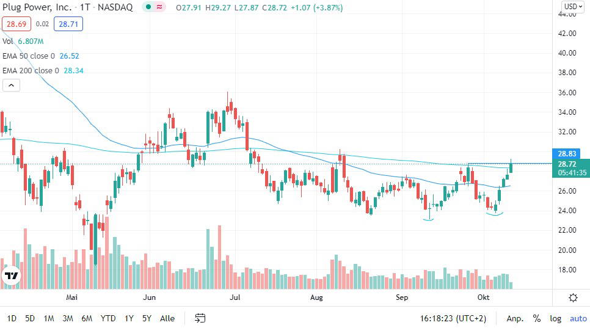590x328 pixels.
Task: Select the Alle time range
Action: tap(167, 318)
